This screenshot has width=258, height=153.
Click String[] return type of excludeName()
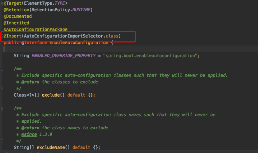(x=24, y=148)
